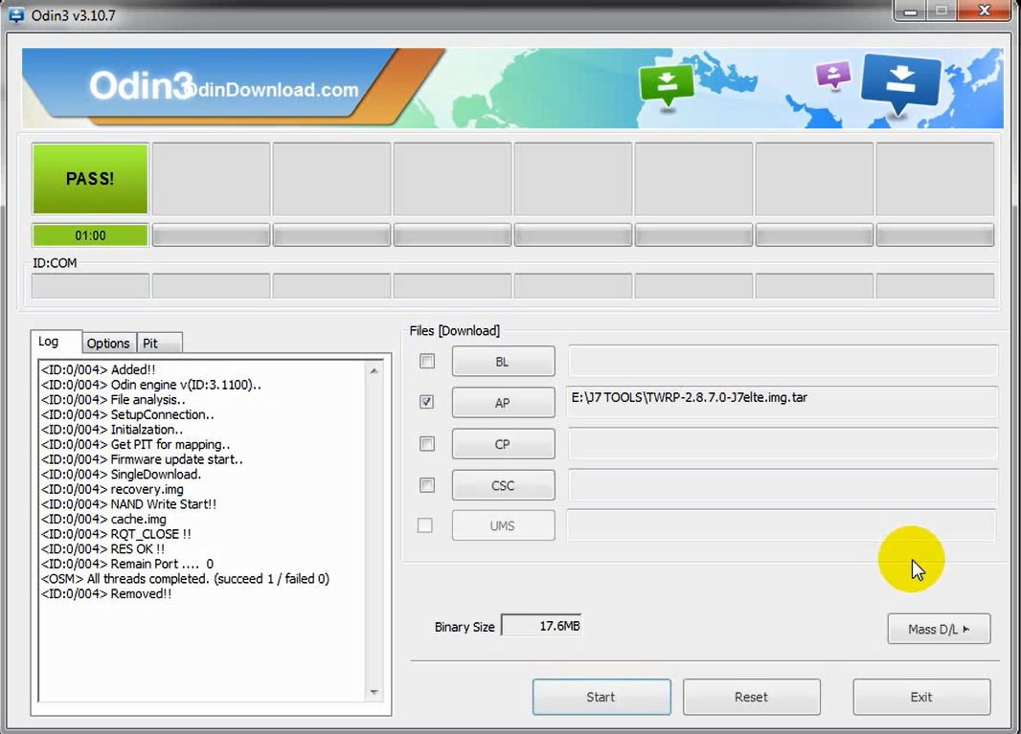
Task: Click the log scrollbar up arrow
Action: [x=374, y=371]
